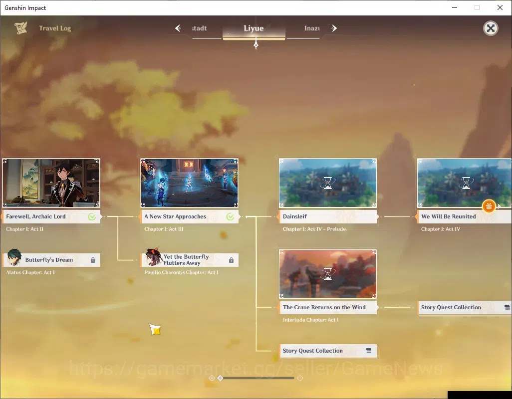Open the Farewell, Archaic Lord thumbnail
The height and width of the screenshot is (399, 512).
51,183
